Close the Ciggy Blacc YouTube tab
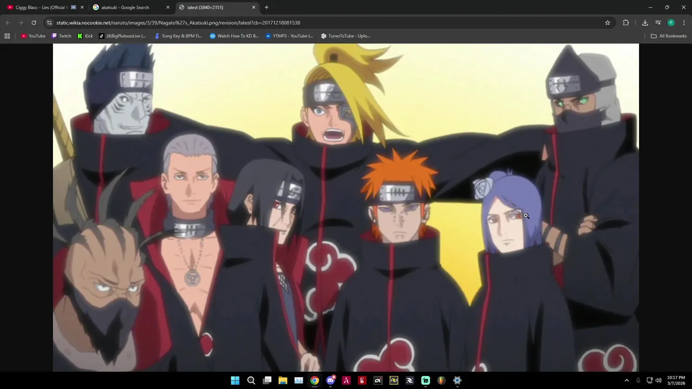The image size is (692, 389). 82,8
